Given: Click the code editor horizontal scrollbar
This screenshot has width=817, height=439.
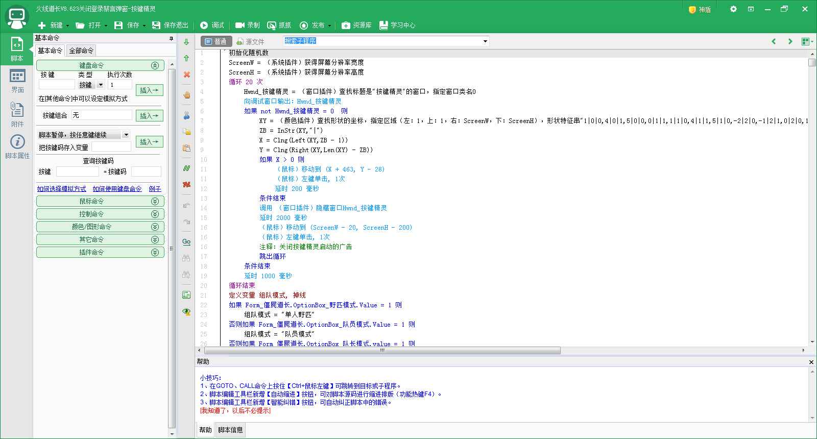Looking at the screenshot, I should tap(382, 351).
